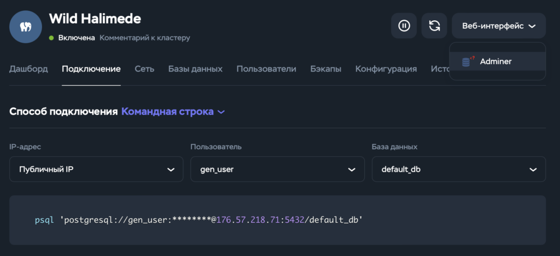Open the Веб-интерфейс dropdown menu
560x256 pixels.
click(499, 26)
